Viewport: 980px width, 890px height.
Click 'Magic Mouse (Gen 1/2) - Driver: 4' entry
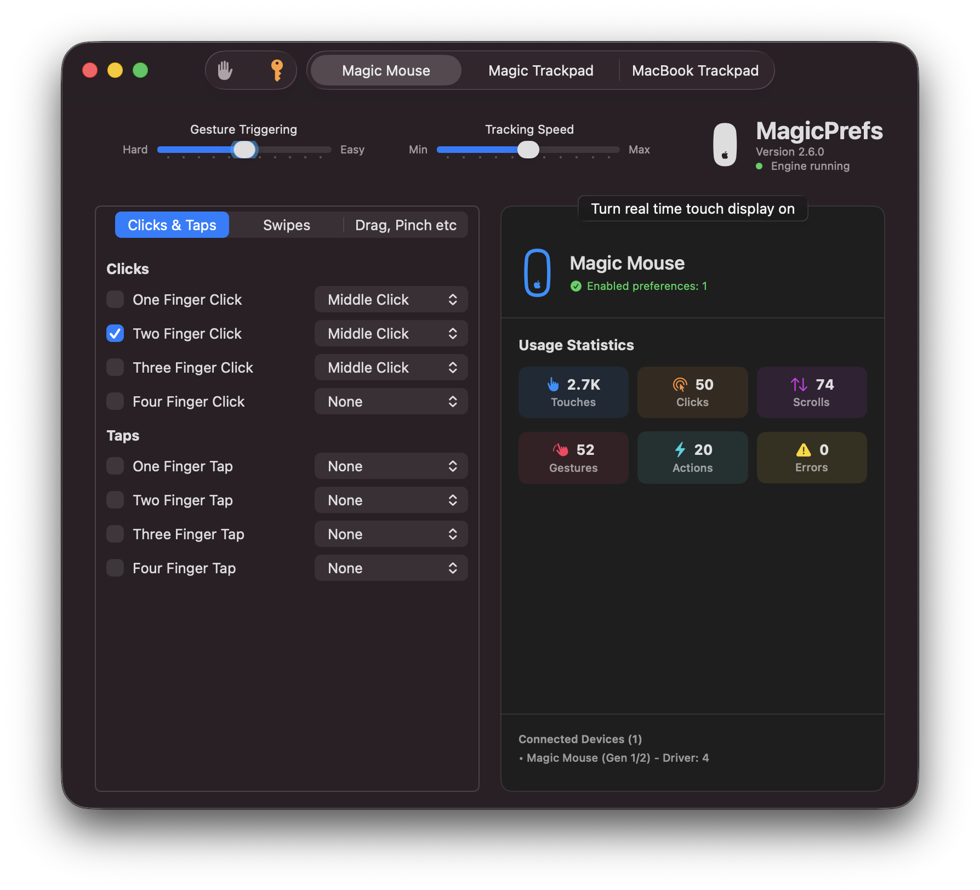click(618, 758)
